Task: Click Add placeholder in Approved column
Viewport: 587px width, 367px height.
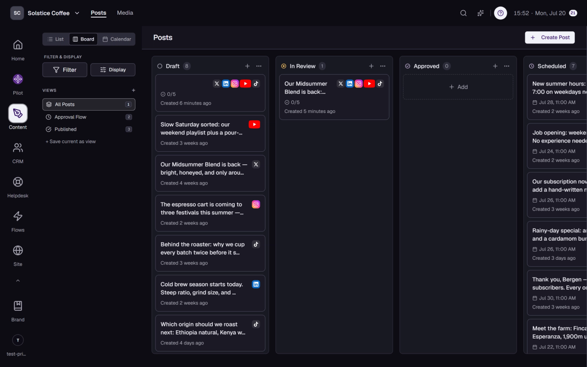Action: (x=458, y=87)
